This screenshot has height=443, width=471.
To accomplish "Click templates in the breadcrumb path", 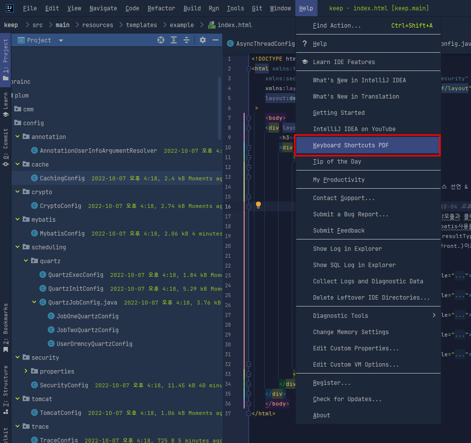I will coord(141,25).
